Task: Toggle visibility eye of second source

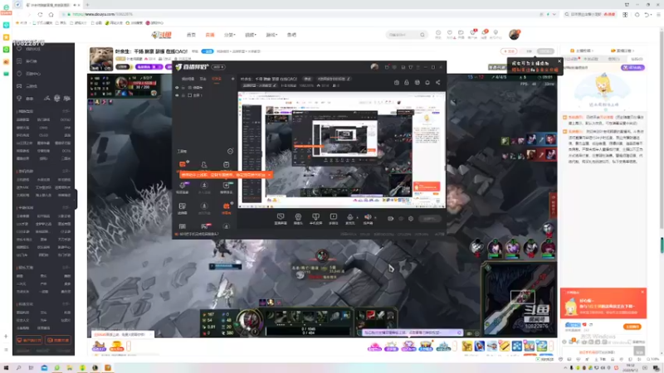Action: tap(177, 95)
